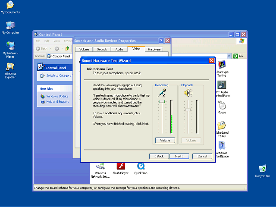Click the microphone recording icon
Image resolution: width=276 pixels, height=207 pixels.
pyautogui.click(x=162, y=93)
